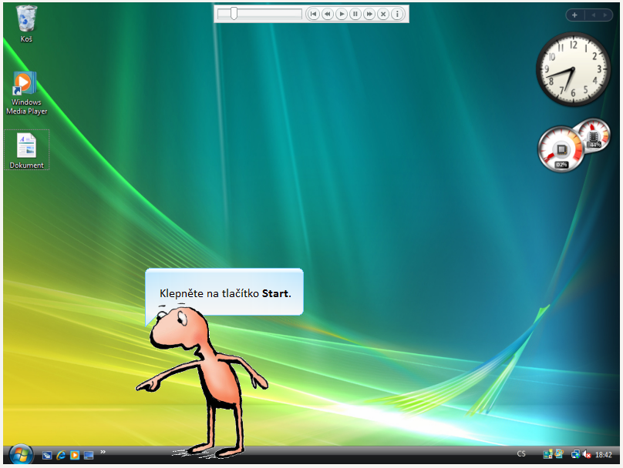Open the CS language indicator

point(521,453)
